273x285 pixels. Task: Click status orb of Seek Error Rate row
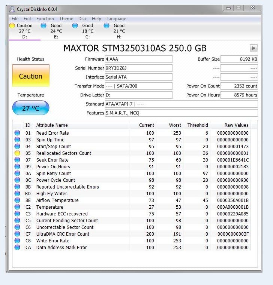17,160
